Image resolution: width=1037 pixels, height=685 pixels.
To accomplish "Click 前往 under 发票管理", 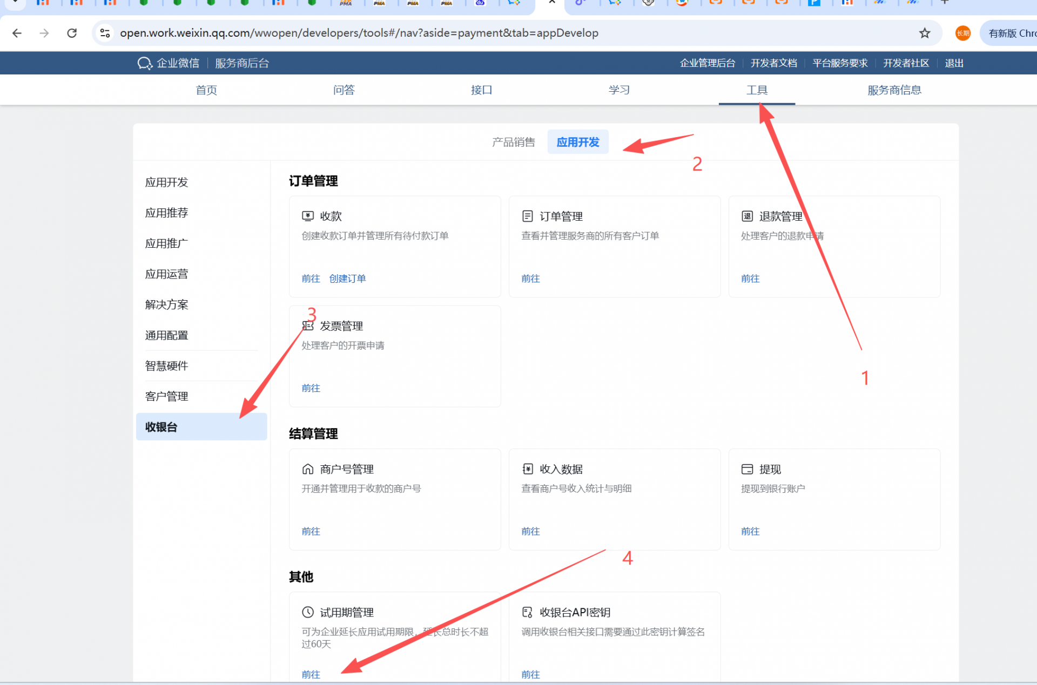I will tap(311, 388).
